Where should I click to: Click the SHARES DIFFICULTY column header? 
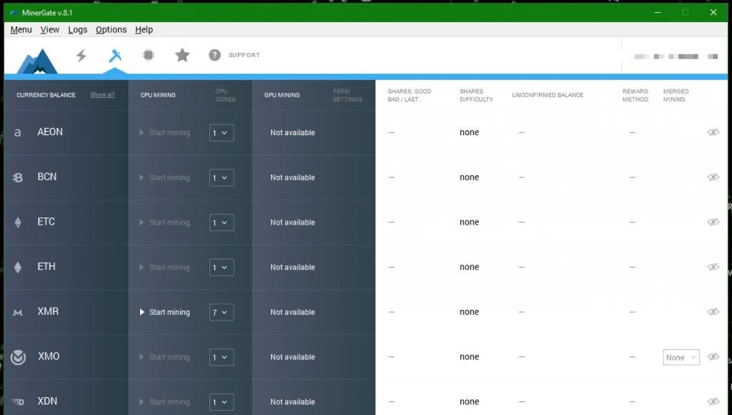point(475,95)
